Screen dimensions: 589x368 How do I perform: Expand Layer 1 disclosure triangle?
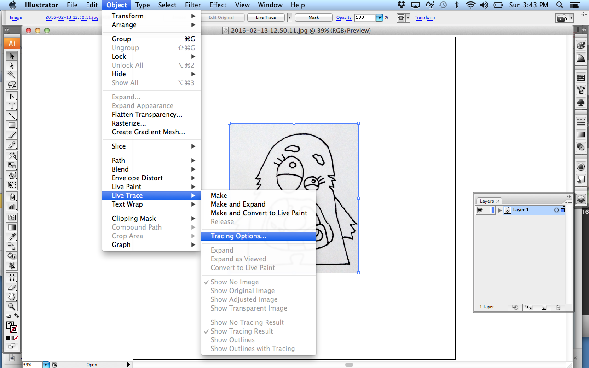pos(500,210)
